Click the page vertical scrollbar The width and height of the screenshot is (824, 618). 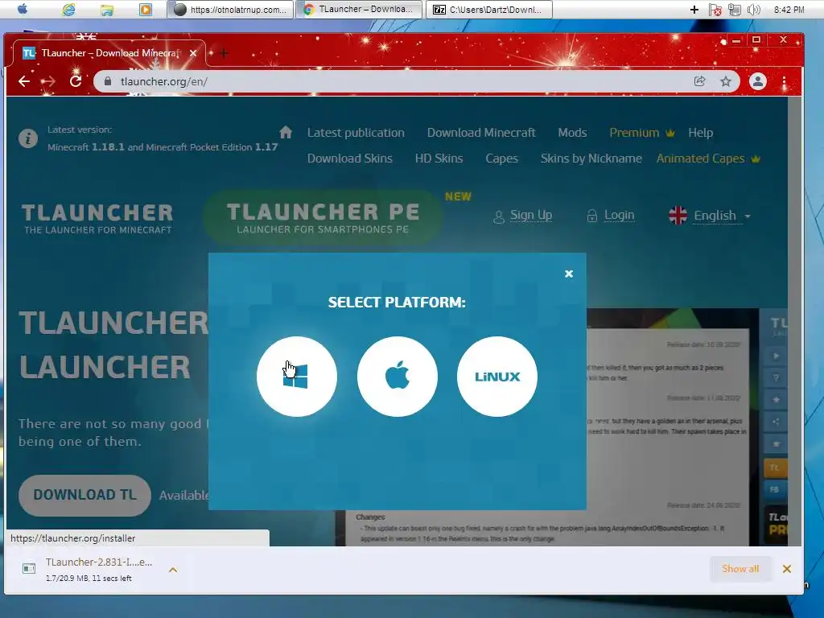pos(795,320)
